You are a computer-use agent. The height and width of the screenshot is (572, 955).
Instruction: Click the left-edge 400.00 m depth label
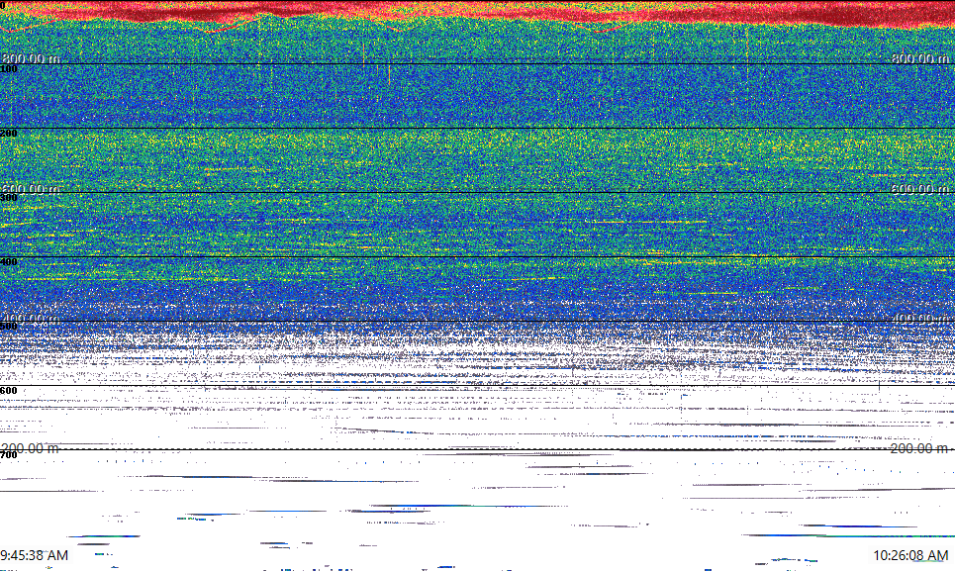pos(31,319)
